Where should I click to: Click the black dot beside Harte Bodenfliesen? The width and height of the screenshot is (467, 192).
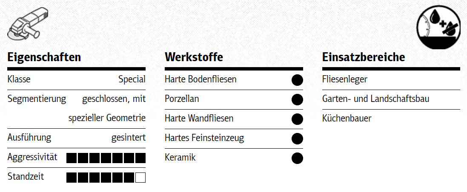click(x=297, y=80)
